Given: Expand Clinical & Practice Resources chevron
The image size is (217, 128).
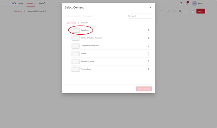Looking at the screenshot, I should tap(149, 38).
